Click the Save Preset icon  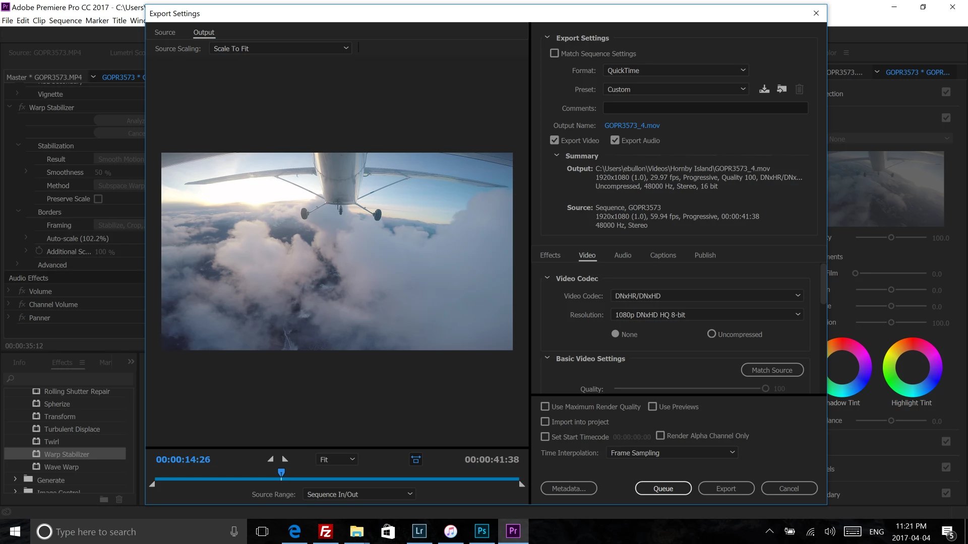coord(764,89)
